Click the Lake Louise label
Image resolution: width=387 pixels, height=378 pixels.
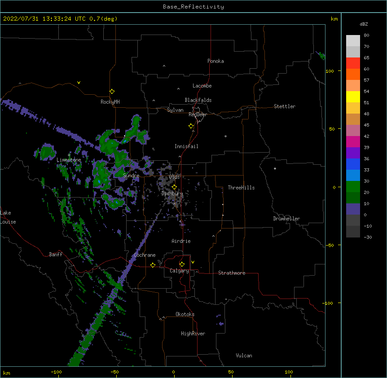click(x=8, y=217)
